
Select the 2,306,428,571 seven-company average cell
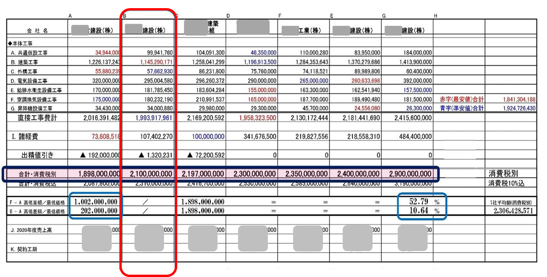coord(511,211)
